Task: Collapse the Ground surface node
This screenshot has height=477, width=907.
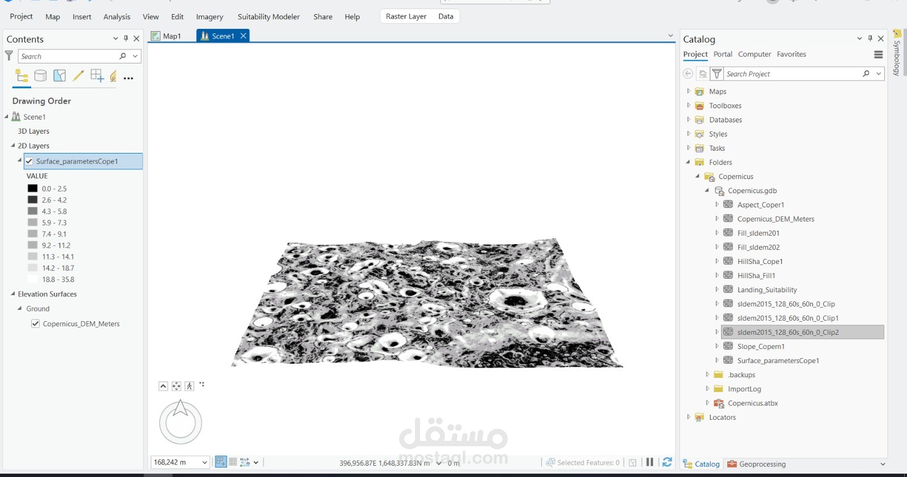Action: tap(20, 308)
